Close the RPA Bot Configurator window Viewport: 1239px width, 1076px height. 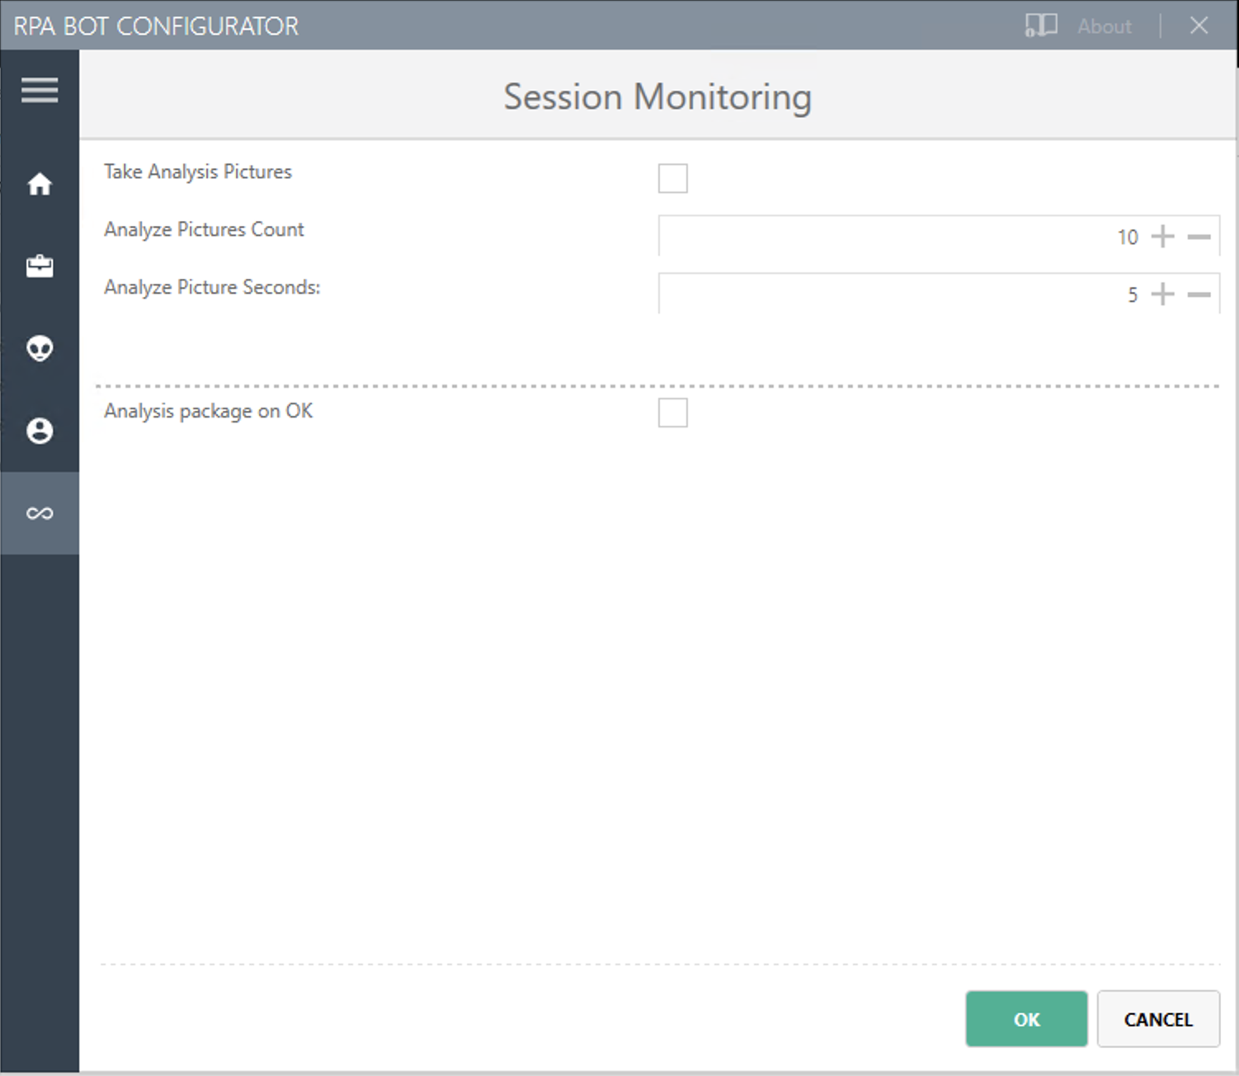click(1199, 26)
